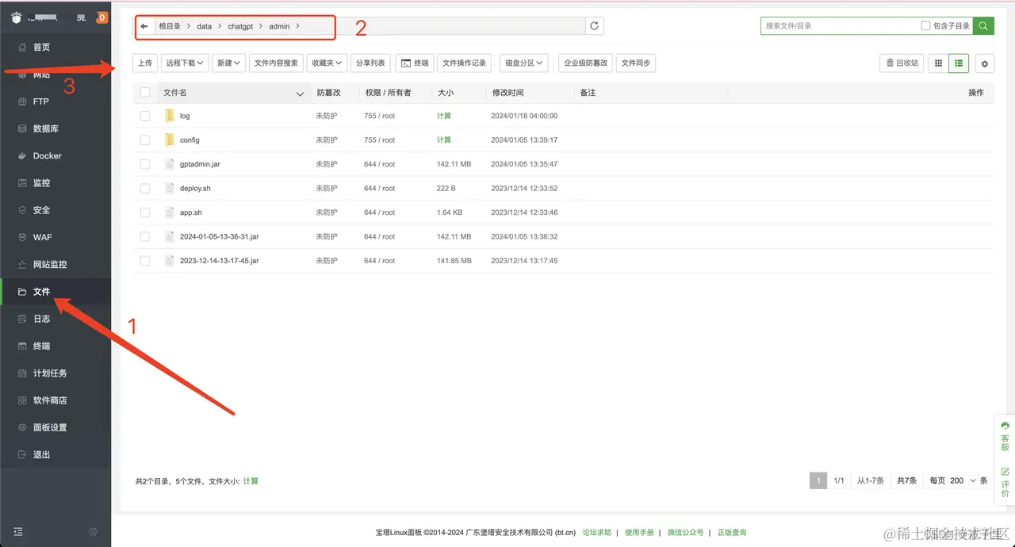
Task: Click data in the breadcrumb path
Action: click(x=205, y=26)
